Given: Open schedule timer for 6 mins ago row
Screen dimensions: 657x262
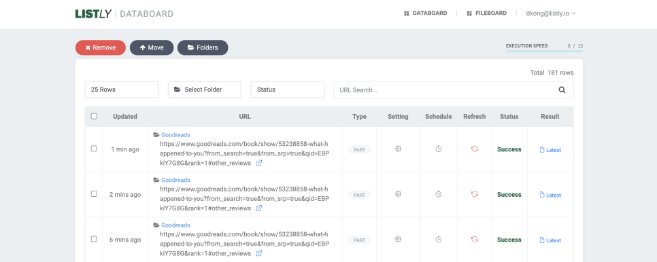Looking at the screenshot, I should point(438,239).
